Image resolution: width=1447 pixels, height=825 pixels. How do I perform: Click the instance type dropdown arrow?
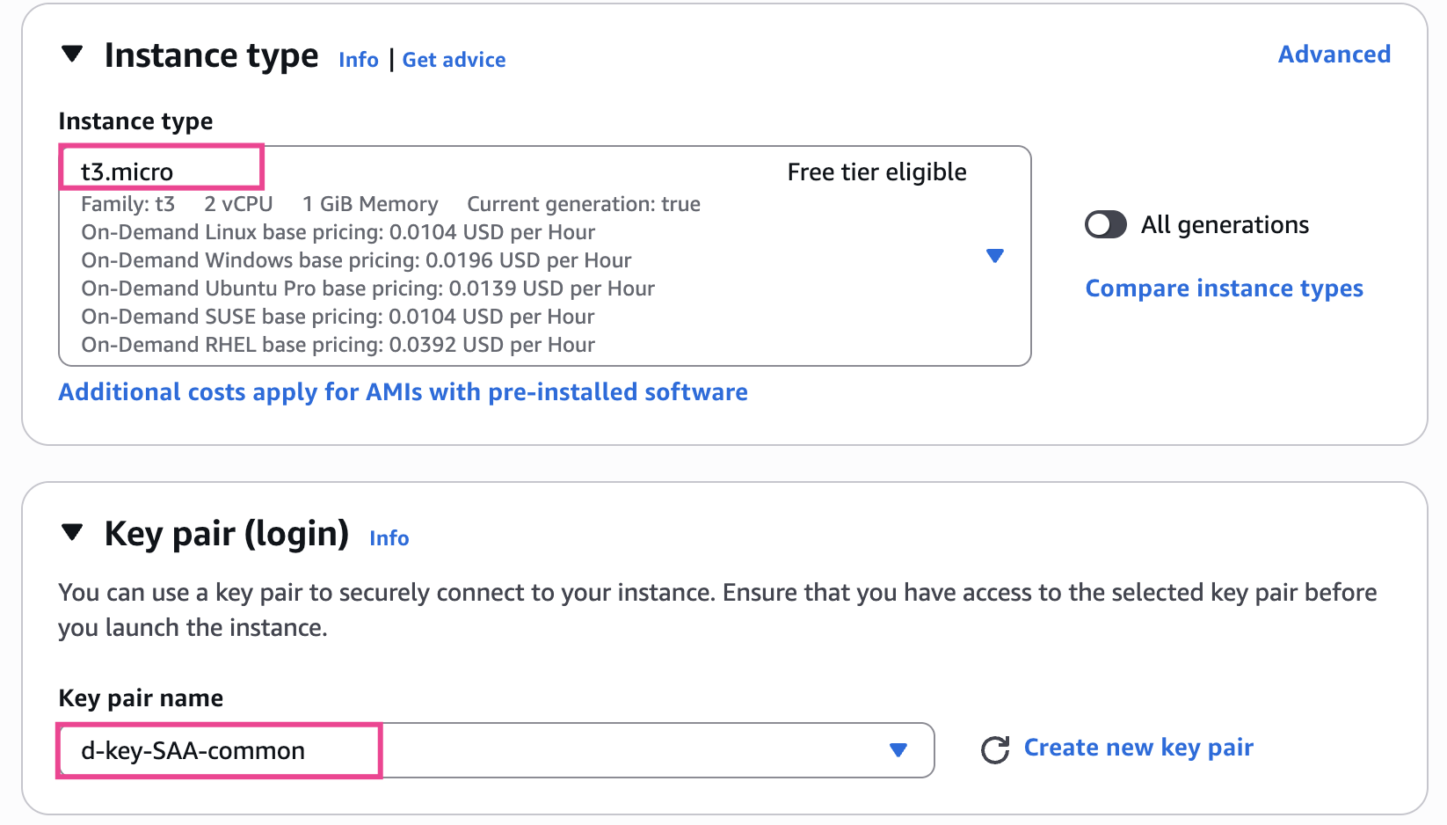pyautogui.click(x=994, y=256)
